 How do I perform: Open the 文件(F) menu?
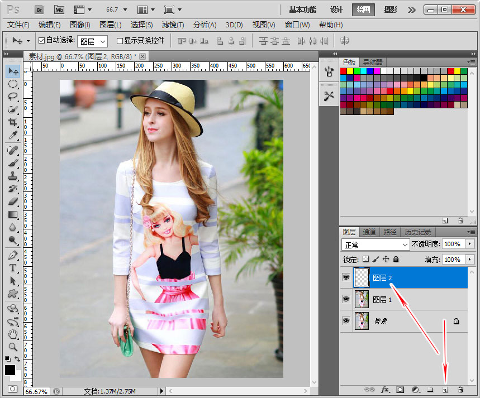18,25
